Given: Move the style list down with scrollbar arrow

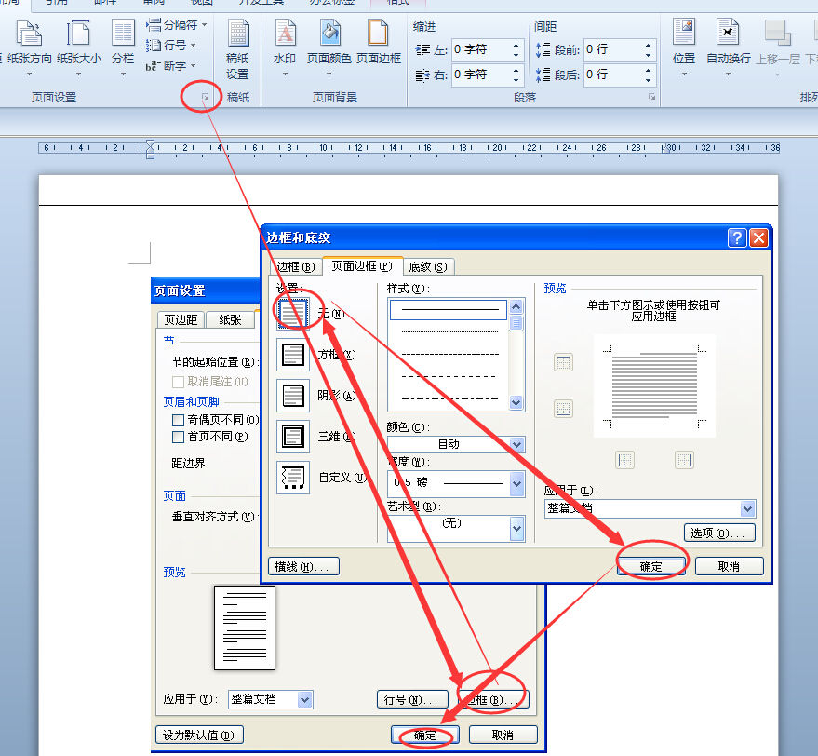Looking at the screenshot, I should click(x=516, y=402).
